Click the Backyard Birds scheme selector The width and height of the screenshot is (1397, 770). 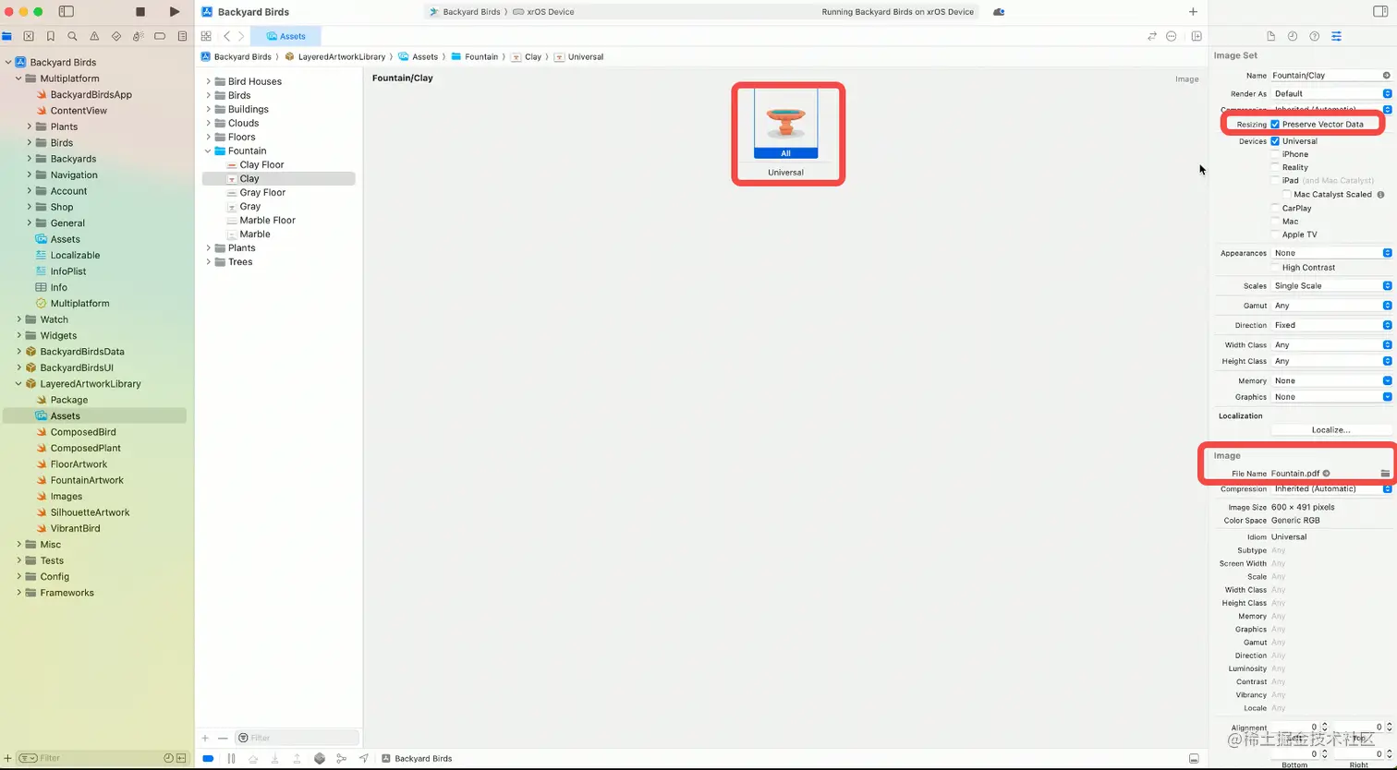[465, 12]
